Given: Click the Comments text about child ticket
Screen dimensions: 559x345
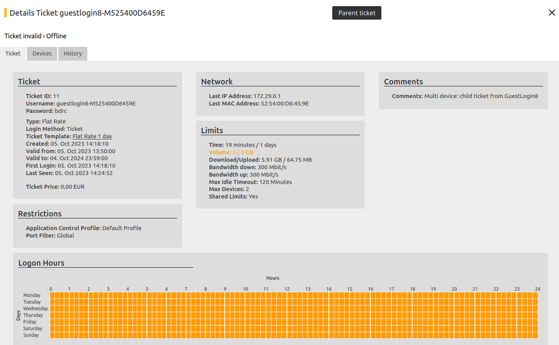Looking at the screenshot, I should click(x=481, y=96).
